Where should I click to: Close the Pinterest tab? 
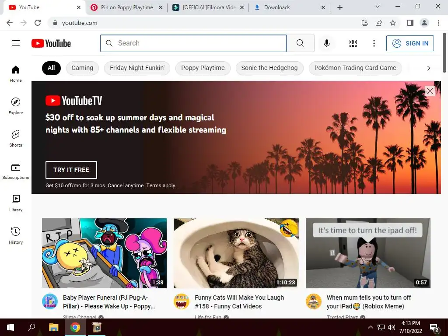[161, 7]
